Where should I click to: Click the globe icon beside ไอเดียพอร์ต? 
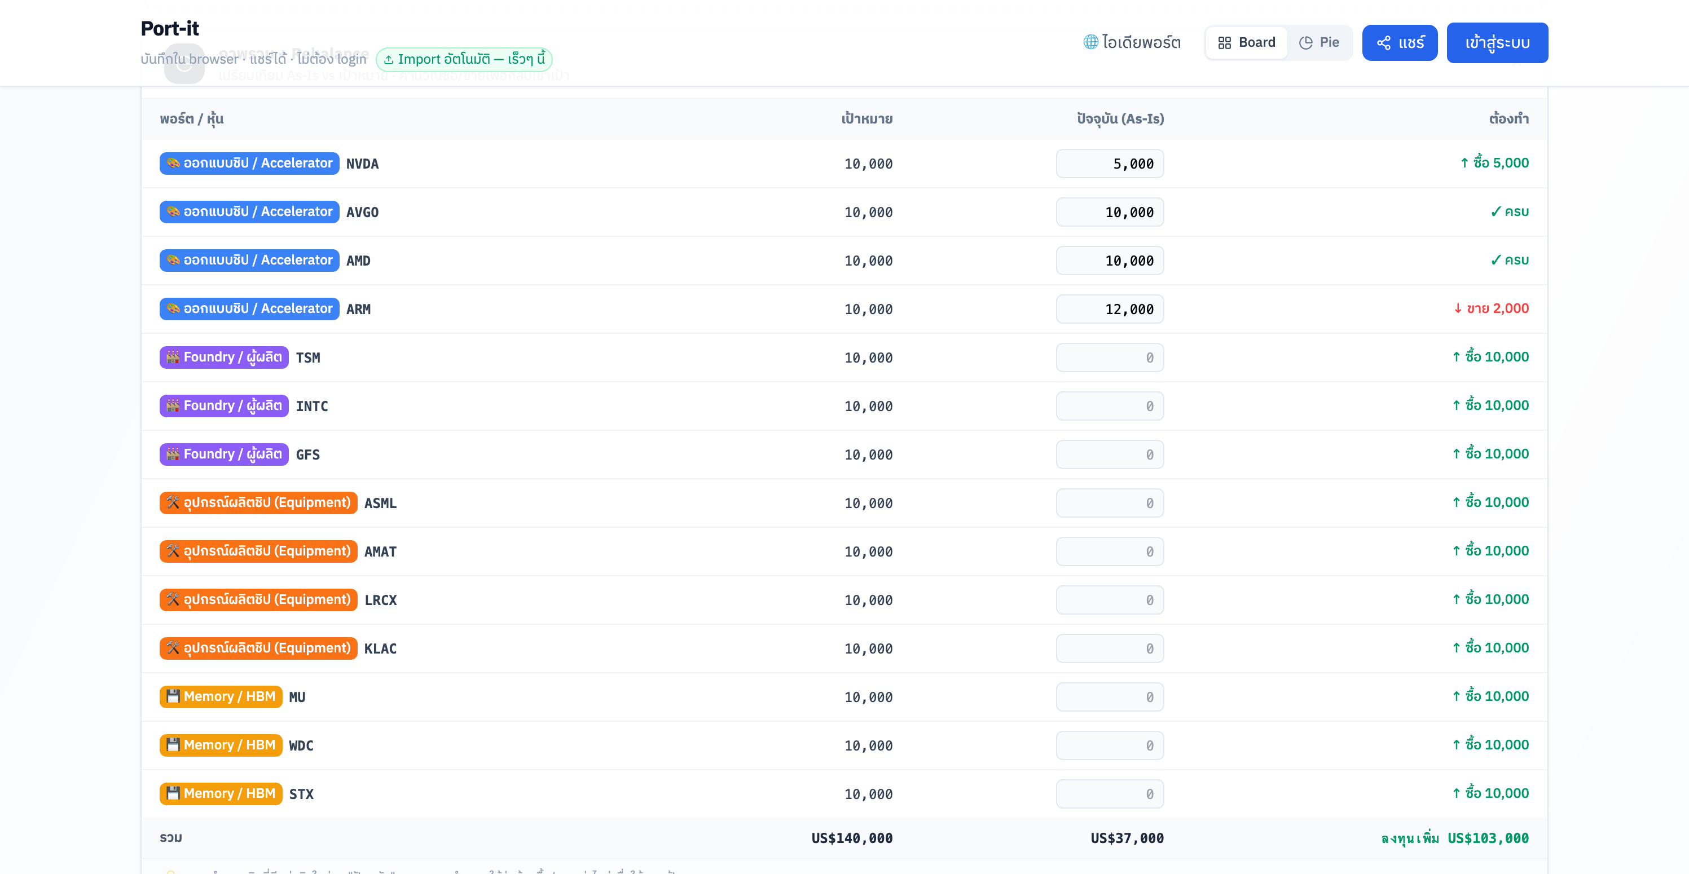click(x=1090, y=42)
